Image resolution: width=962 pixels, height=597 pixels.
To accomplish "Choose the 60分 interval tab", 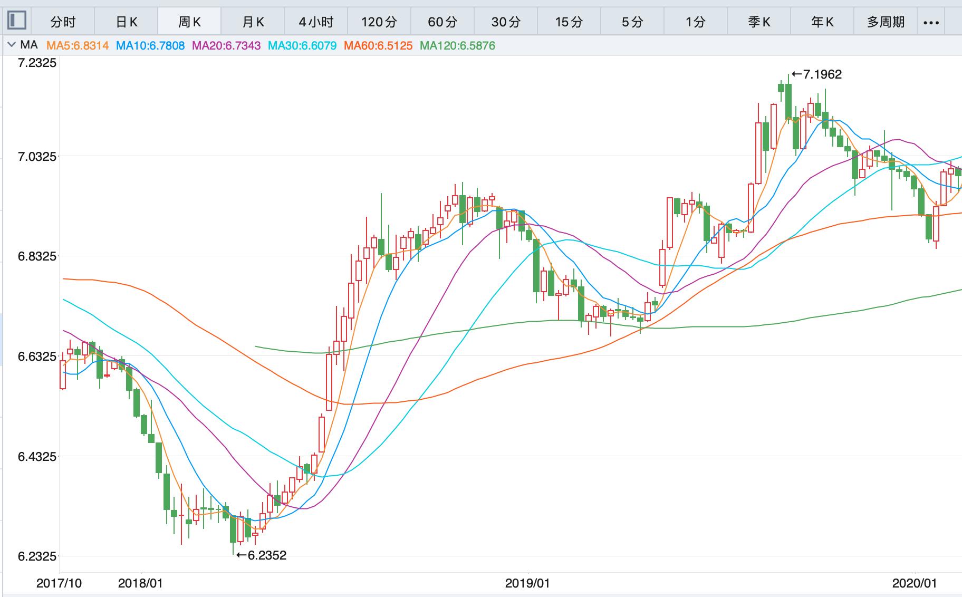I will pyautogui.click(x=442, y=22).
